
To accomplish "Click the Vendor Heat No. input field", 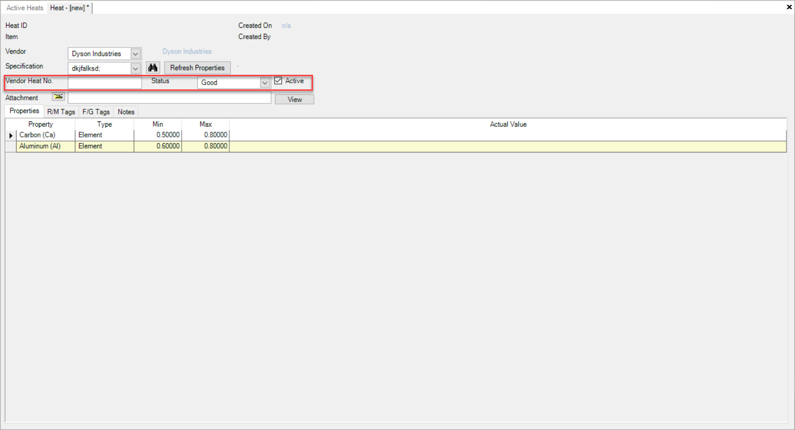I will click(x=104, y=83).
